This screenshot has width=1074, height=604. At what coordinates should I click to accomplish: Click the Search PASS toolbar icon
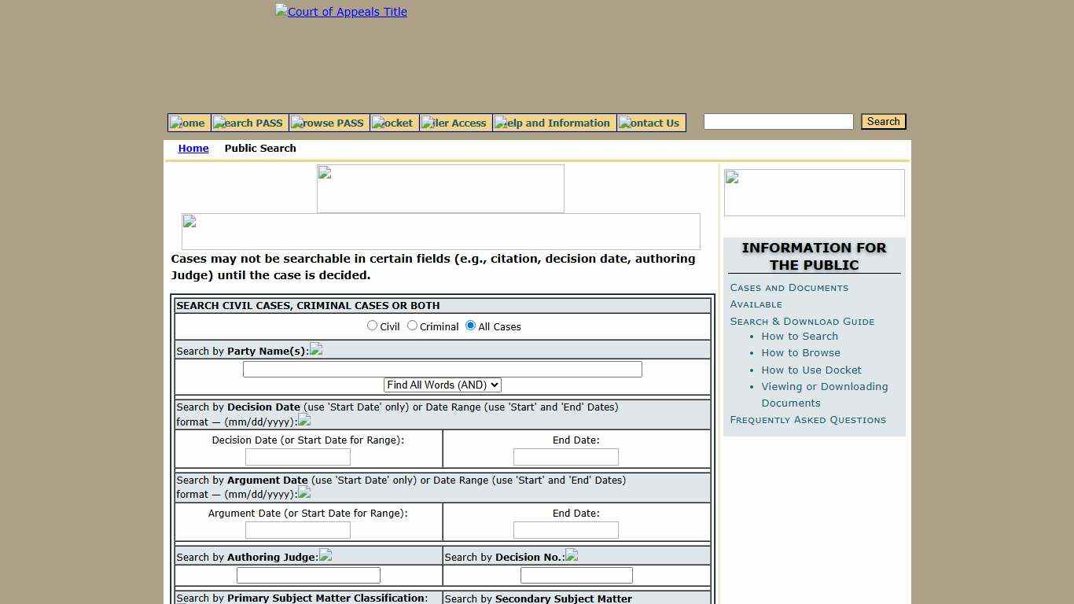(248, 123)
